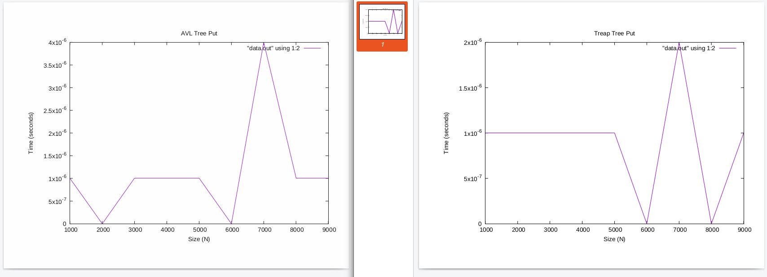
Task: Click x-axis tick 2000 on AVL plot
Action: (x=103, y=230)
